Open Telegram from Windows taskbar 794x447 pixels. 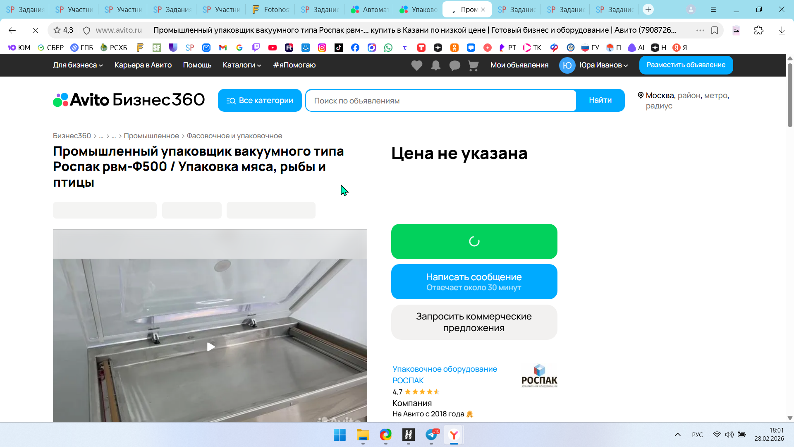pyautogui.click(x=431, y=435)
